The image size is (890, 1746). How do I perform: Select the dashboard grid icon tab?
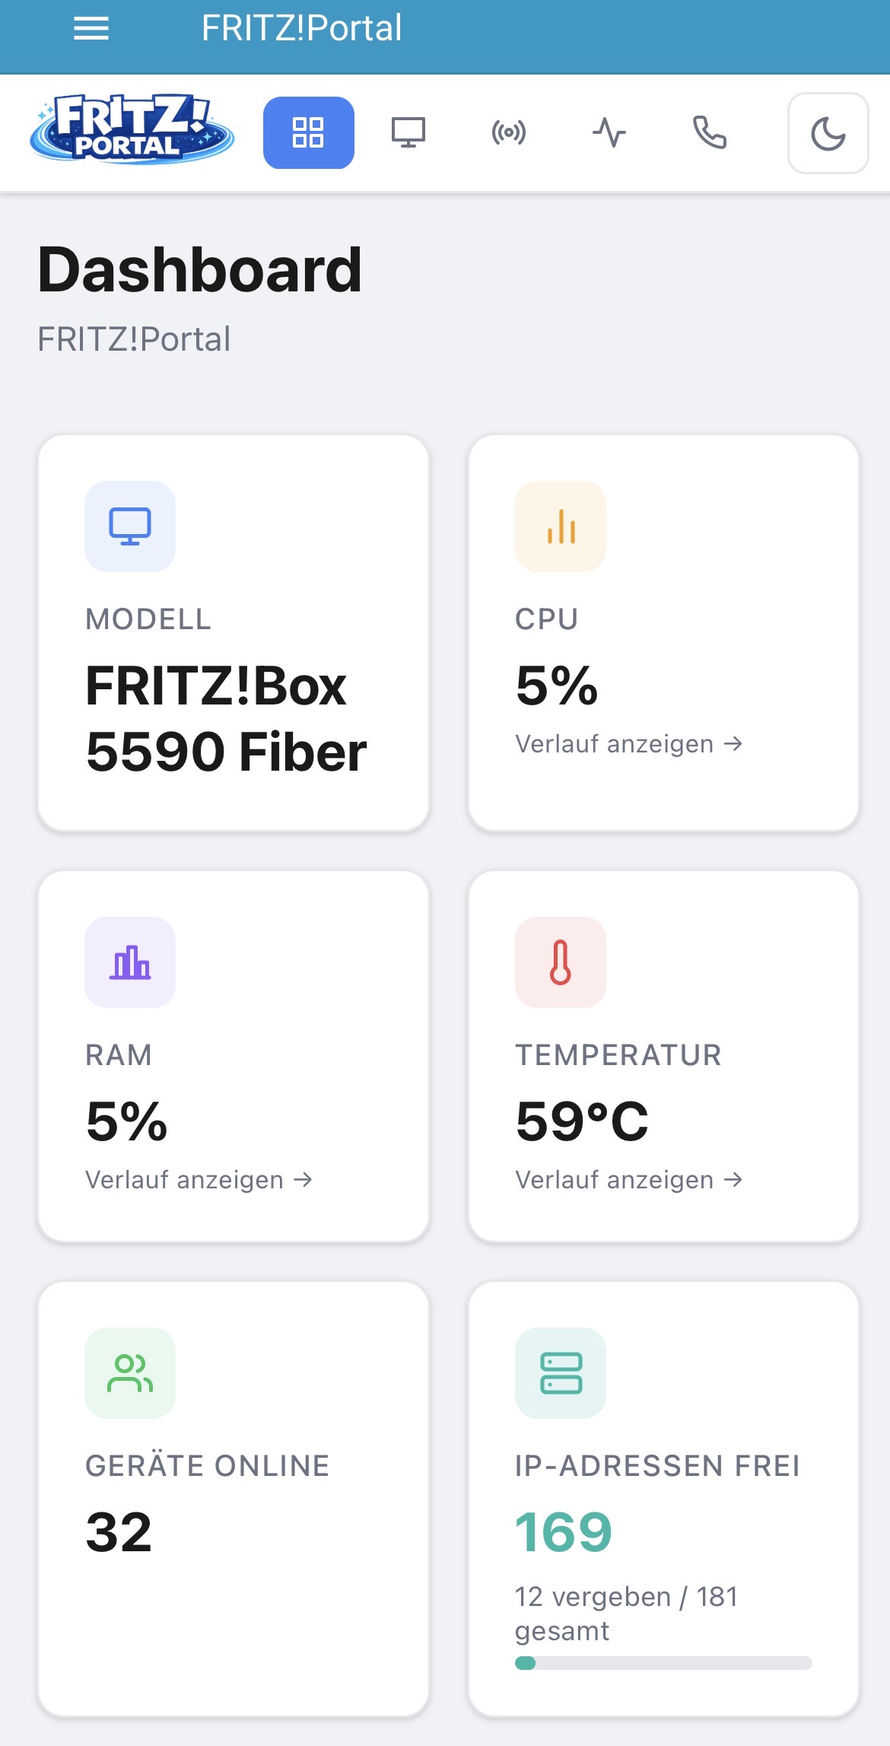pyautogui.click(x=308, y=132)
